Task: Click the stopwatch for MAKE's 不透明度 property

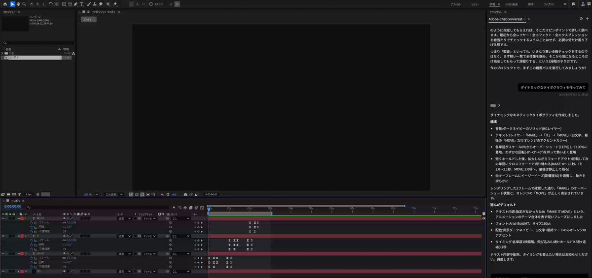Action: click(x=32, y=267)
